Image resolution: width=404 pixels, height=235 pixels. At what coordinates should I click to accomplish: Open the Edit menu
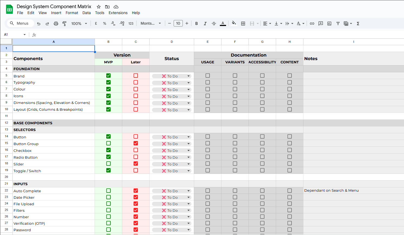[31, 13]
